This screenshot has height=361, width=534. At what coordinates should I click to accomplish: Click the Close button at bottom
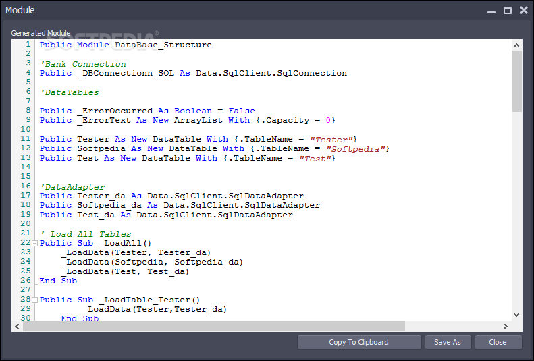point(498,342)
